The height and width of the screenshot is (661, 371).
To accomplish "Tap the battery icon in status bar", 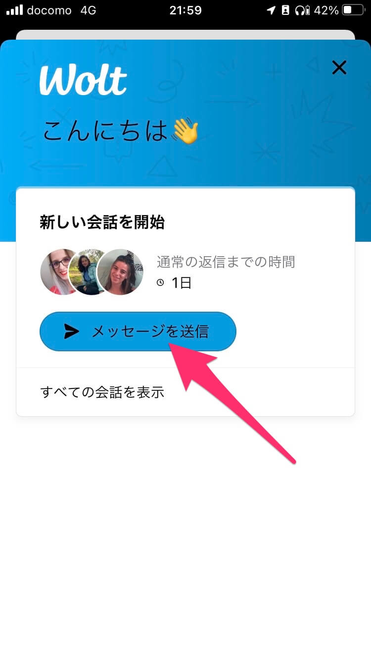I will (354, 10).
